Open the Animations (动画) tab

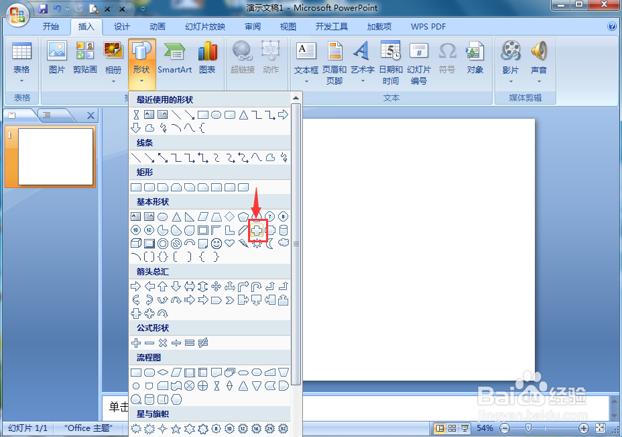click(x=158, y=27)
